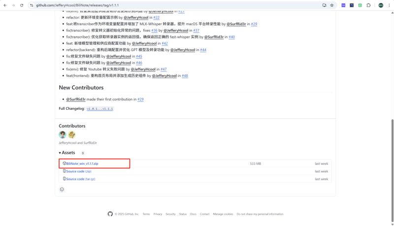394x226 pixels.
Task: Open Manage cookies footer link
Action: [x=223, y=214]
